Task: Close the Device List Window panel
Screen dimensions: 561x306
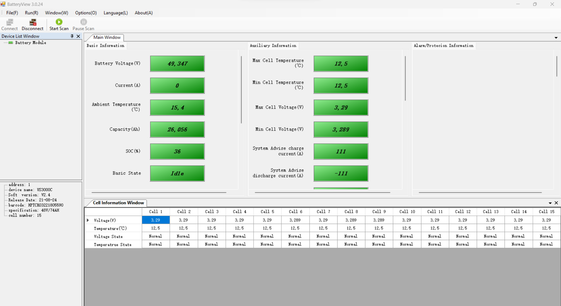Action: (x=78, y=36)
